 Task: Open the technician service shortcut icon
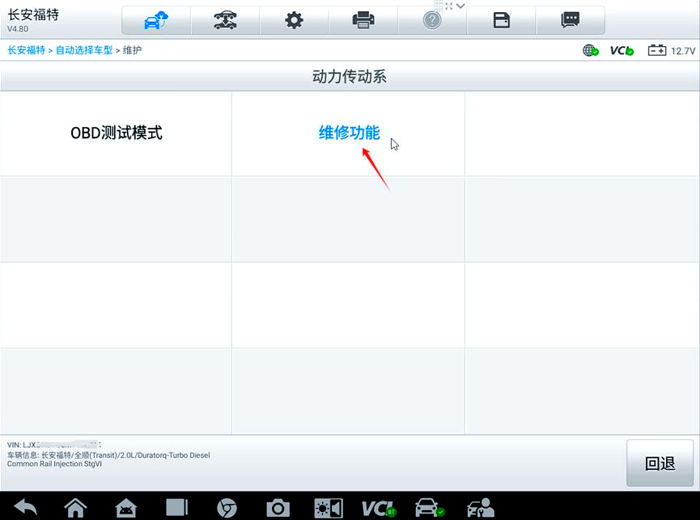point(481,508)
